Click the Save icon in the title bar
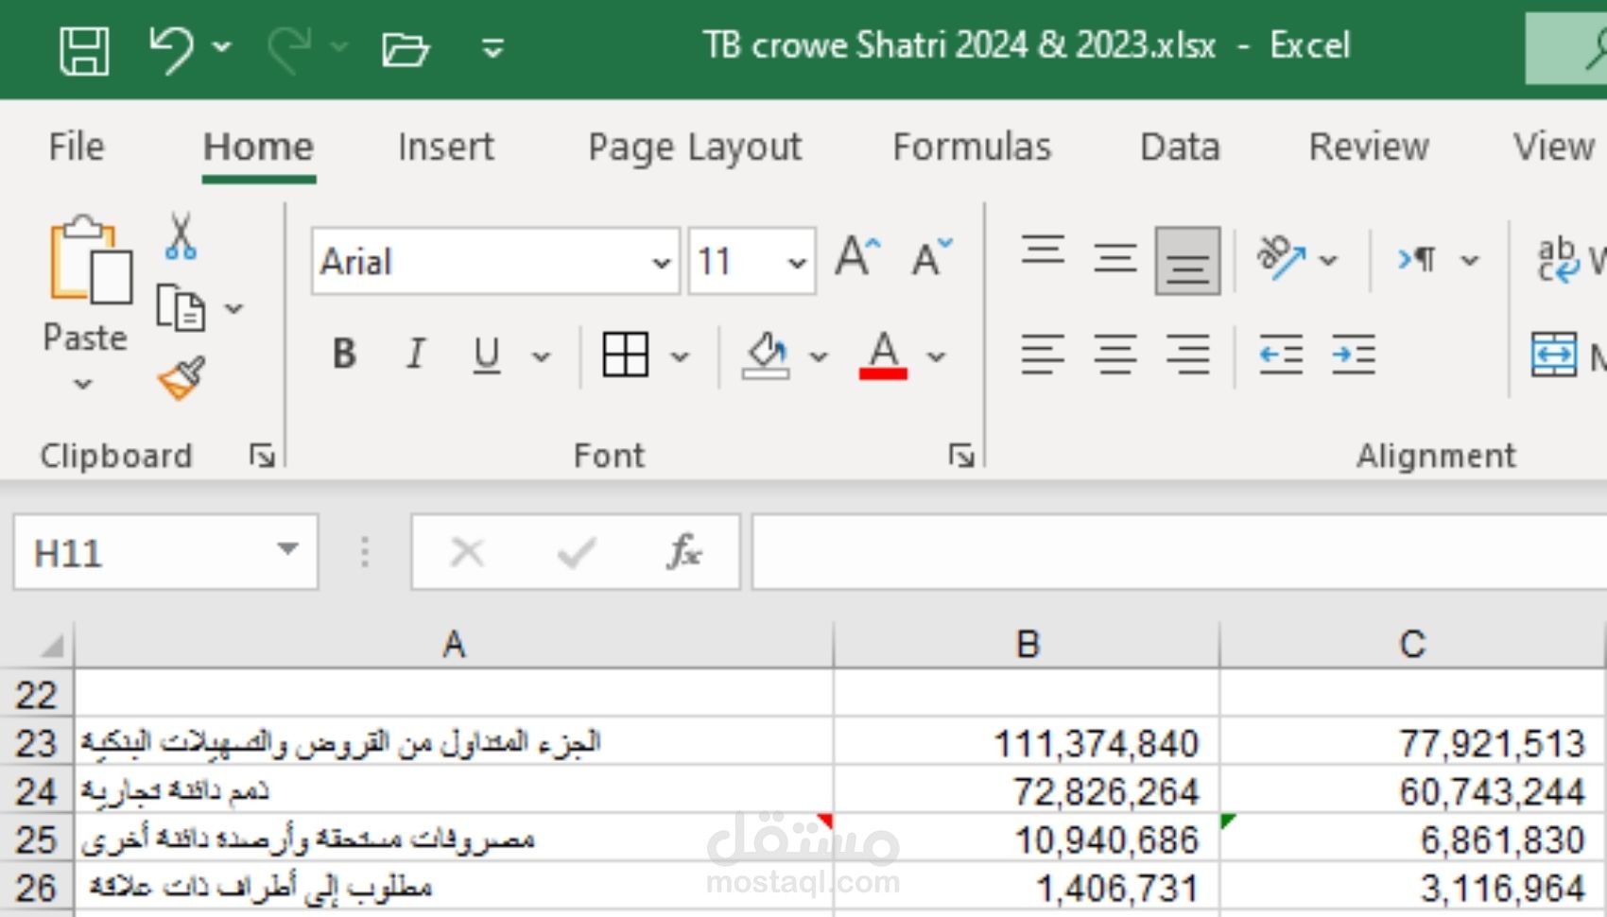 click(84, 50)
